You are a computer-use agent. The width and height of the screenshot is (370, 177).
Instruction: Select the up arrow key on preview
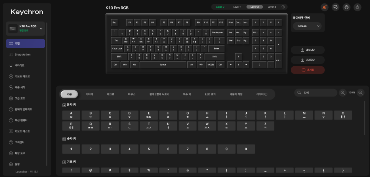pos(238,56)
